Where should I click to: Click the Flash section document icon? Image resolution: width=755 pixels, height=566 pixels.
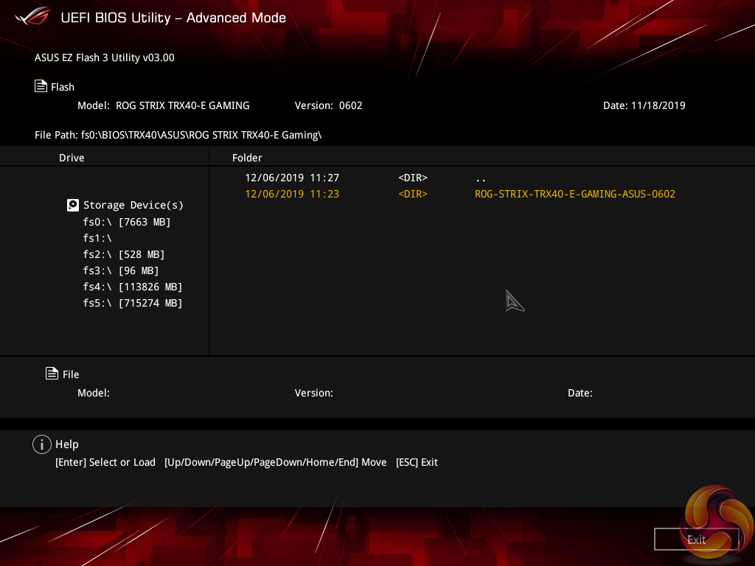[x=41, y=86]
